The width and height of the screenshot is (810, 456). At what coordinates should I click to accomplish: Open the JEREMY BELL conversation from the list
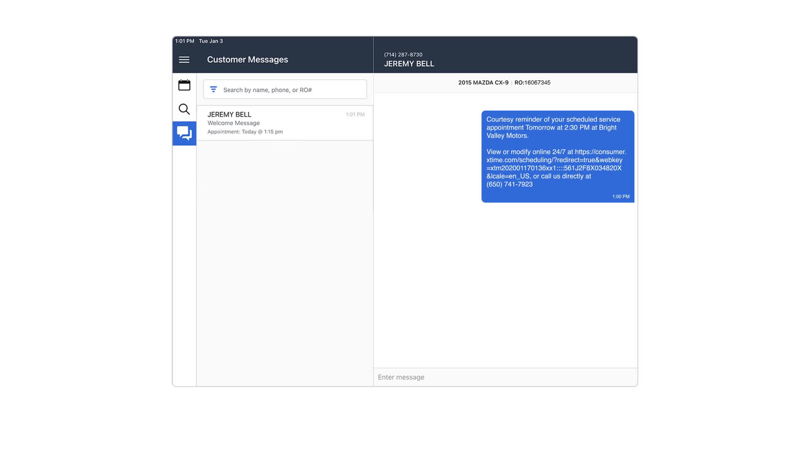(284, 122)
